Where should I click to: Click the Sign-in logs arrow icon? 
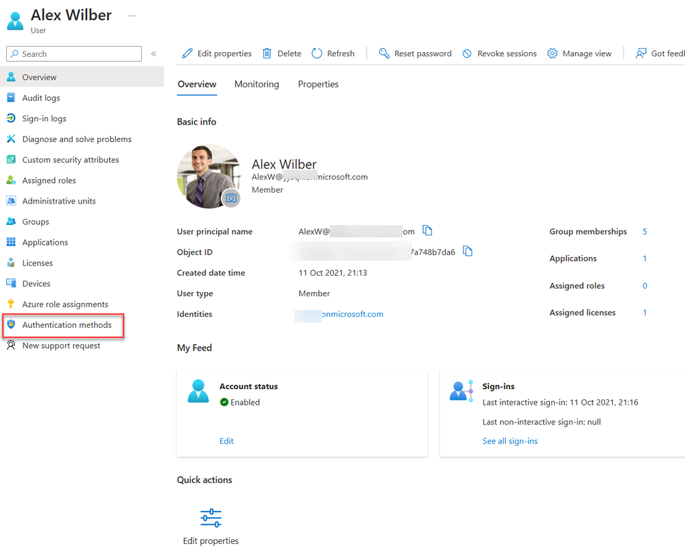point(11,118)
